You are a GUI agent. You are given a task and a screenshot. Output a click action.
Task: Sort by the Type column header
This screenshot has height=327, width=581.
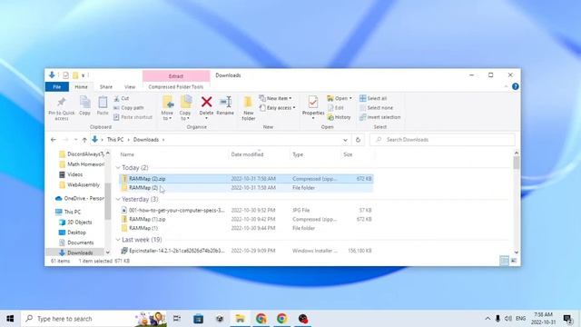298,154
